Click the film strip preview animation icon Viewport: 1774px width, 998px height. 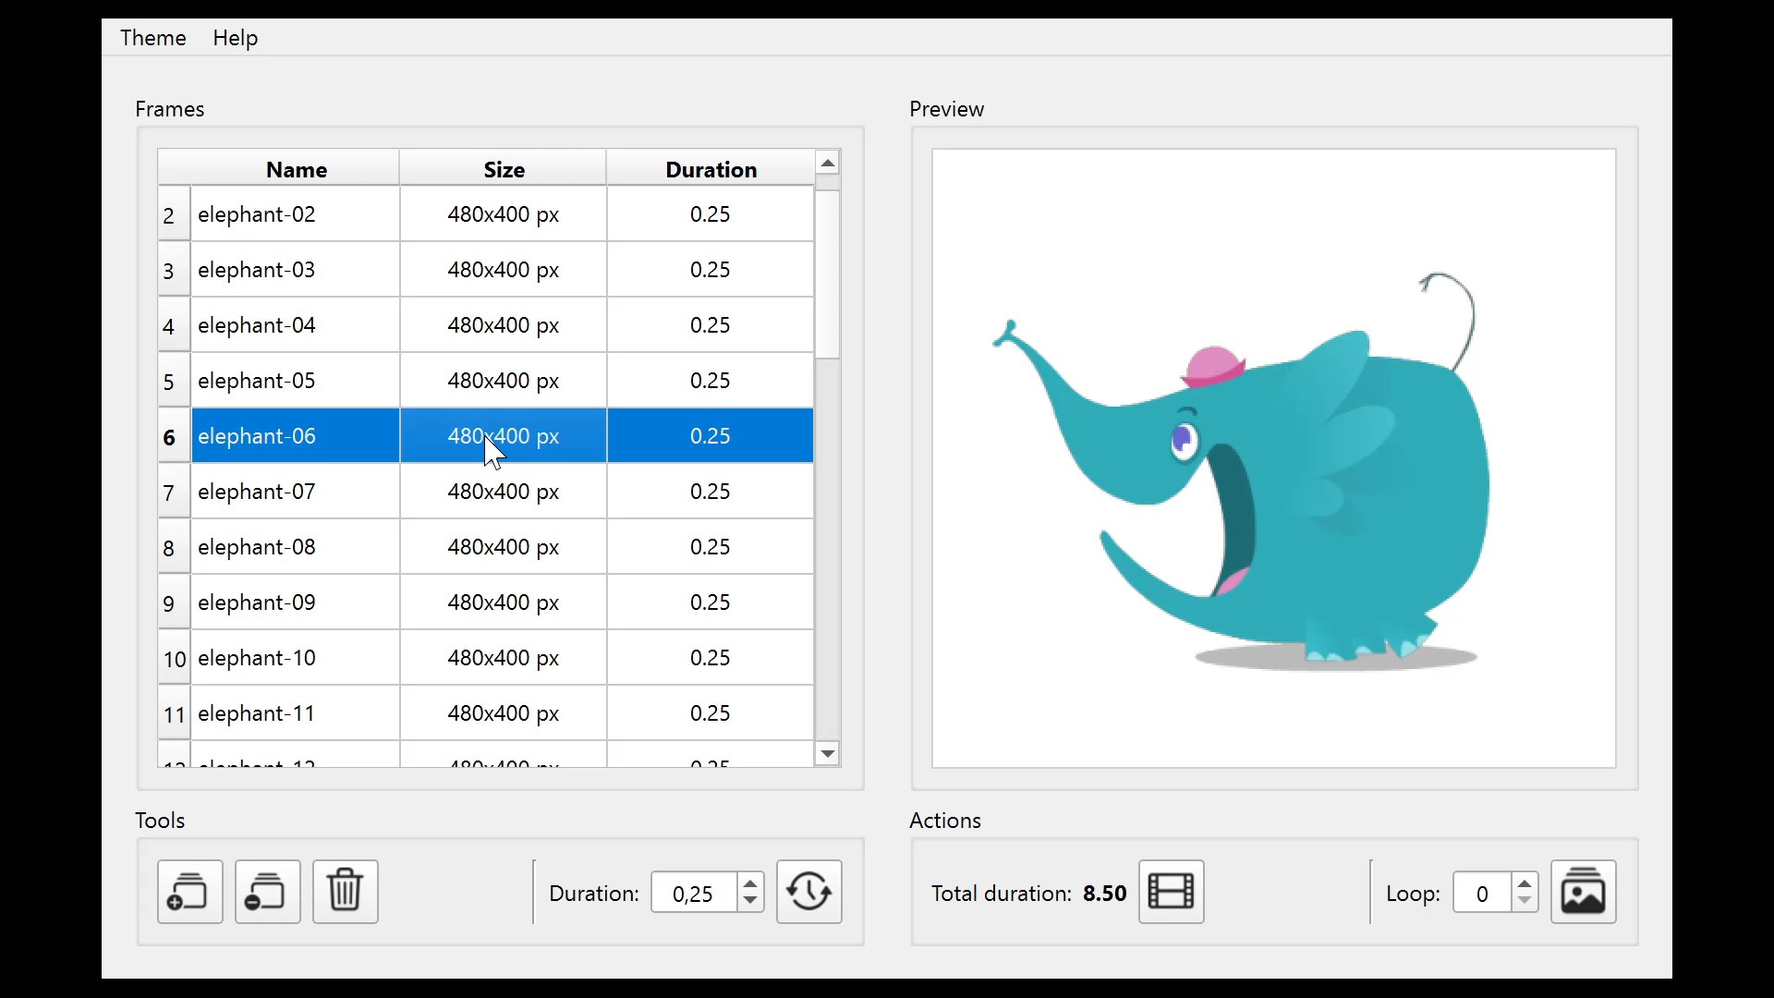(1171, 892)
